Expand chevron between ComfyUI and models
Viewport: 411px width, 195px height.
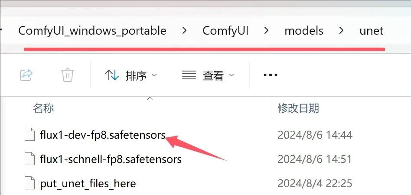(266, 31)
